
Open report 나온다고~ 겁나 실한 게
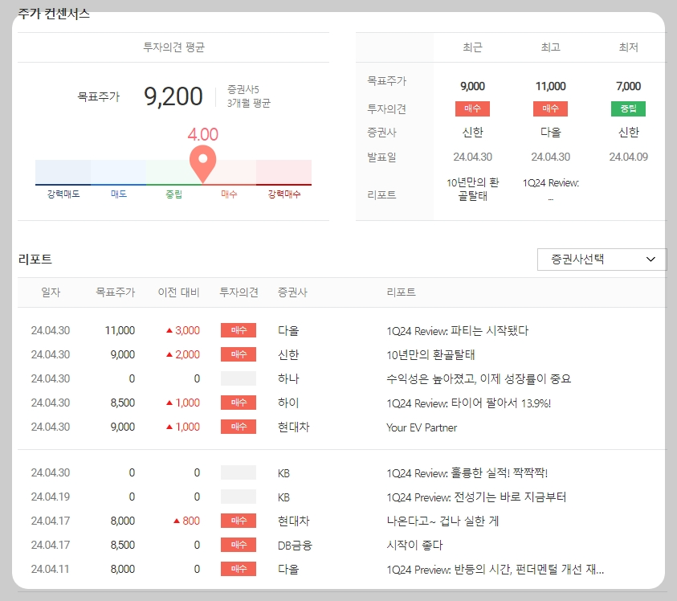(x=442, y=521)
